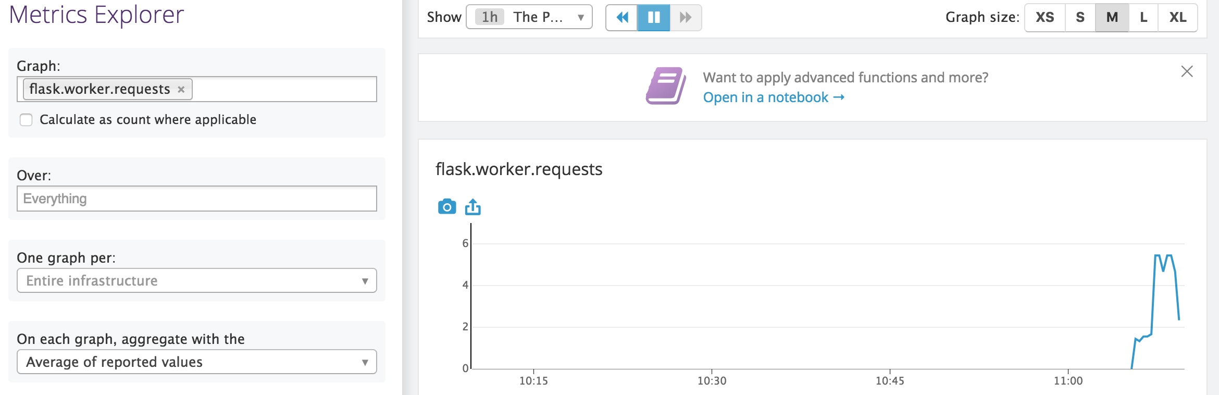Click the 10:15 time axis label
Image resolution: width=1219 pixels, height=395 pixels.
pyautogui.click(x=533, y=381)
